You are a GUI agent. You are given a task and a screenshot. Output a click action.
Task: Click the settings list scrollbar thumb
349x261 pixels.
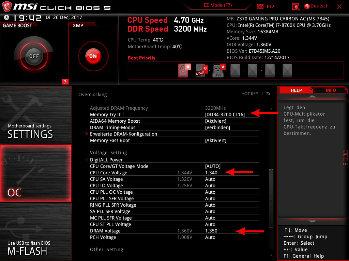tap(271, 198)
